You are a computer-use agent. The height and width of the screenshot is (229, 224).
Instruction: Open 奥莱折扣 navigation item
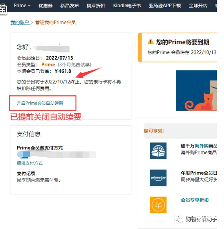click(x=96, y=6)
